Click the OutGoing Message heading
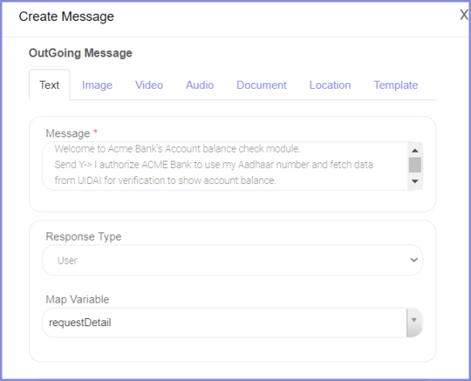Screen dimensions: 471x381 (x=81, y=52)
